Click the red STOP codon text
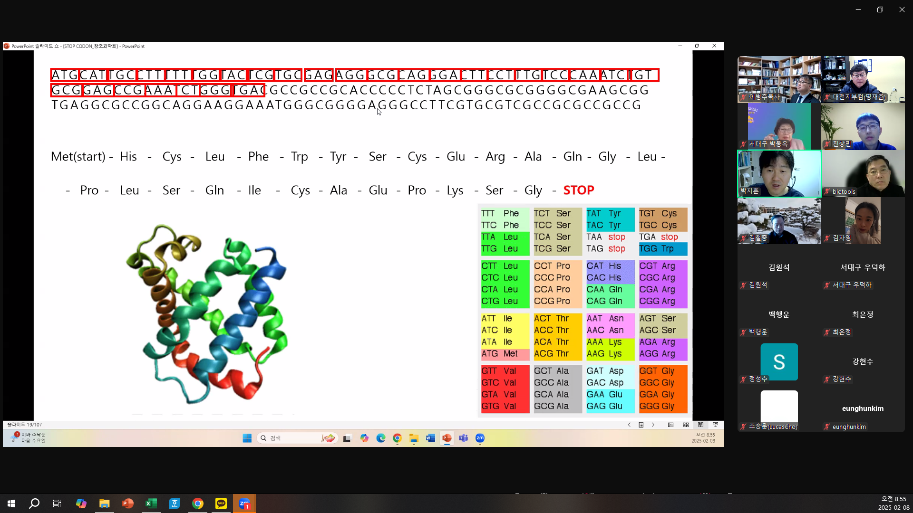This screenshot has height=513, width=913. tap(578, 190)
